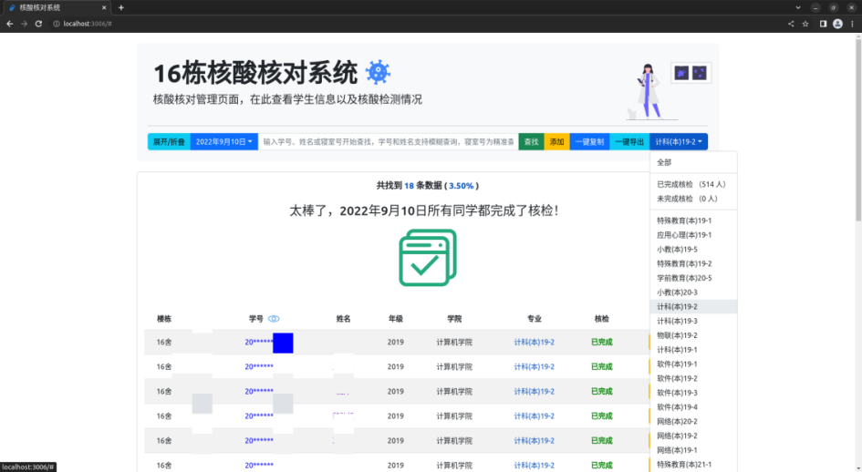Select 全部 from the class dropdown

pos(664,162)
